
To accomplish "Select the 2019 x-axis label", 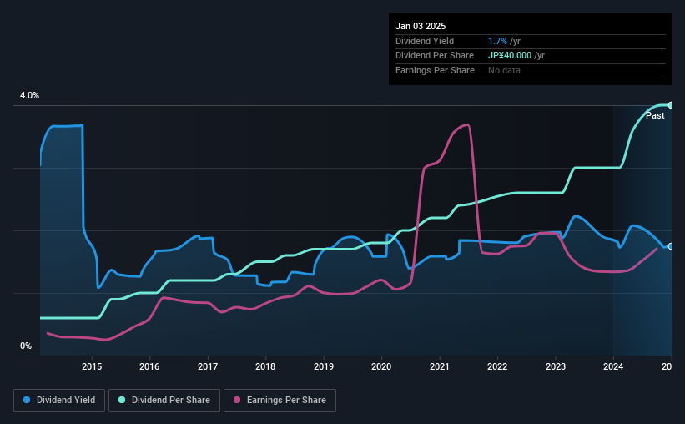I will 324,366.
